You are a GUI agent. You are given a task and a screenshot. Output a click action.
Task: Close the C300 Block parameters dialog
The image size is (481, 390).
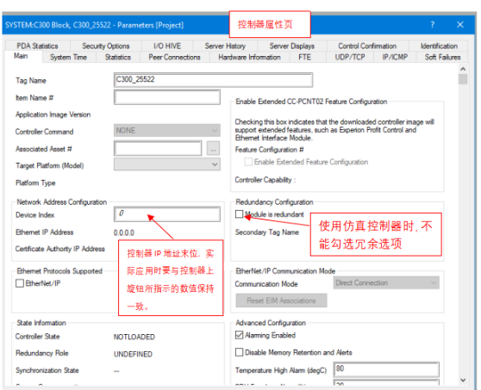(x=459, y=24)
